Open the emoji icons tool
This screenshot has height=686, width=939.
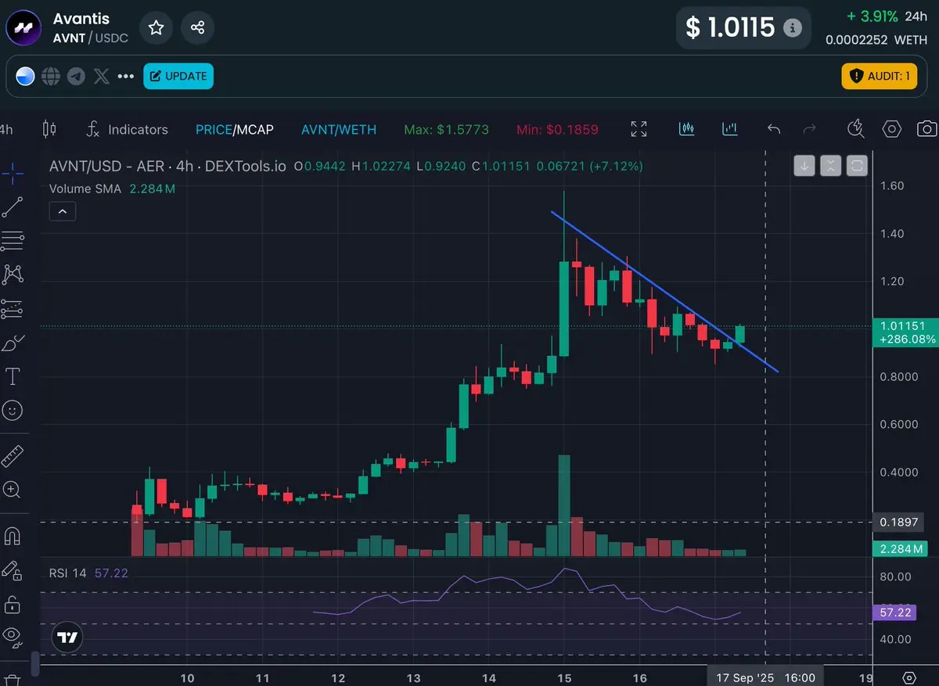[13, 410]
